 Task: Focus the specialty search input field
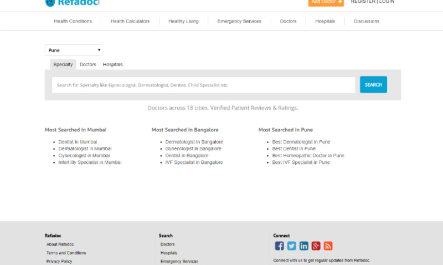click(203, 85)
